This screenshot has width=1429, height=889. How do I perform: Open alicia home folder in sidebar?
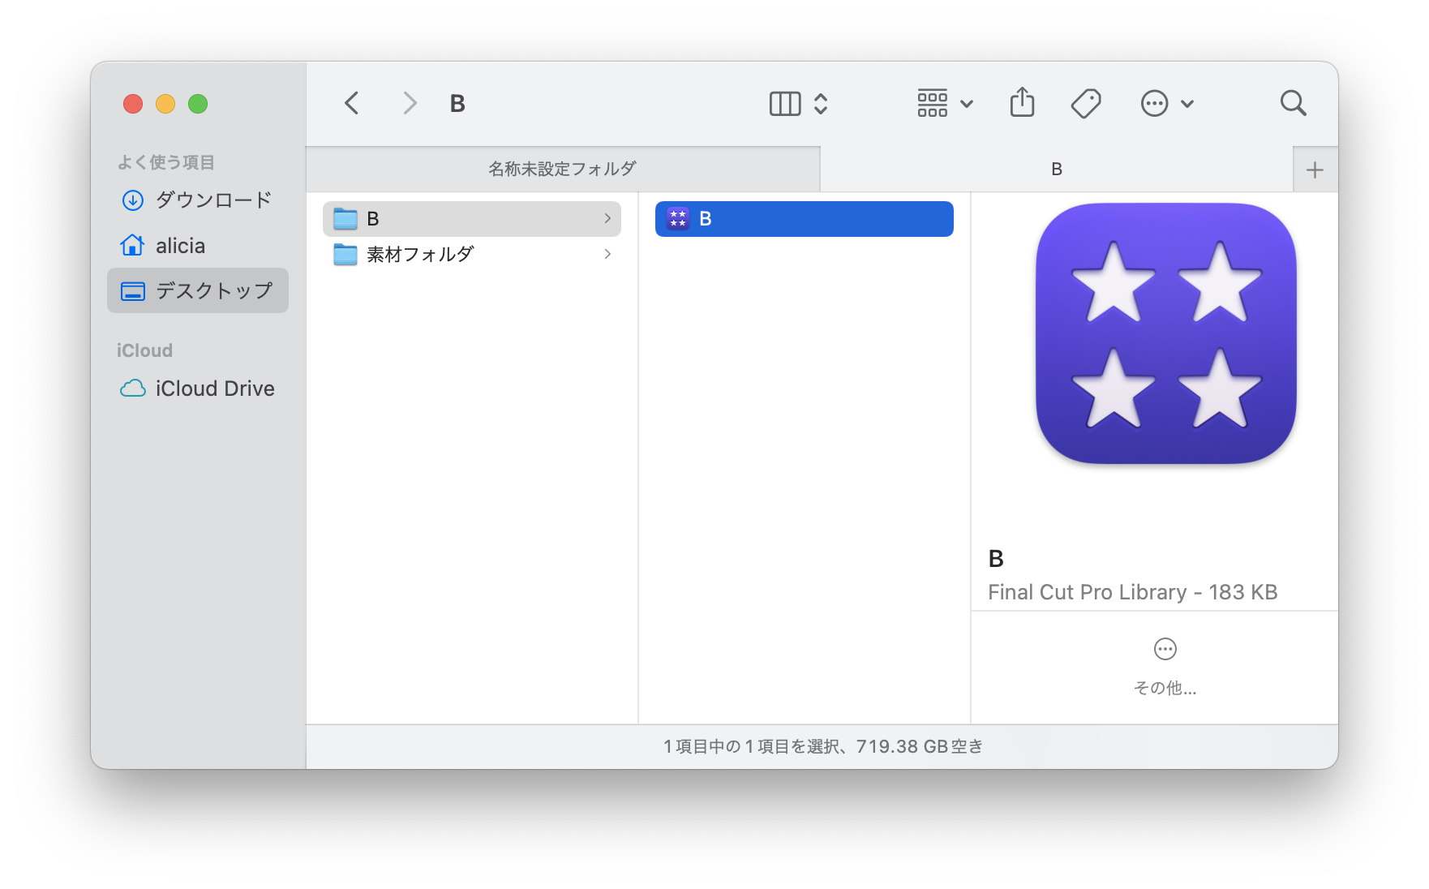tap(198, 245)
